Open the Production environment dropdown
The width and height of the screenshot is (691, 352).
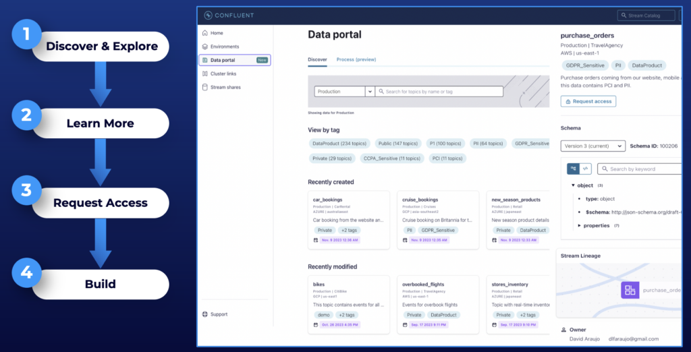click(344, 92)
